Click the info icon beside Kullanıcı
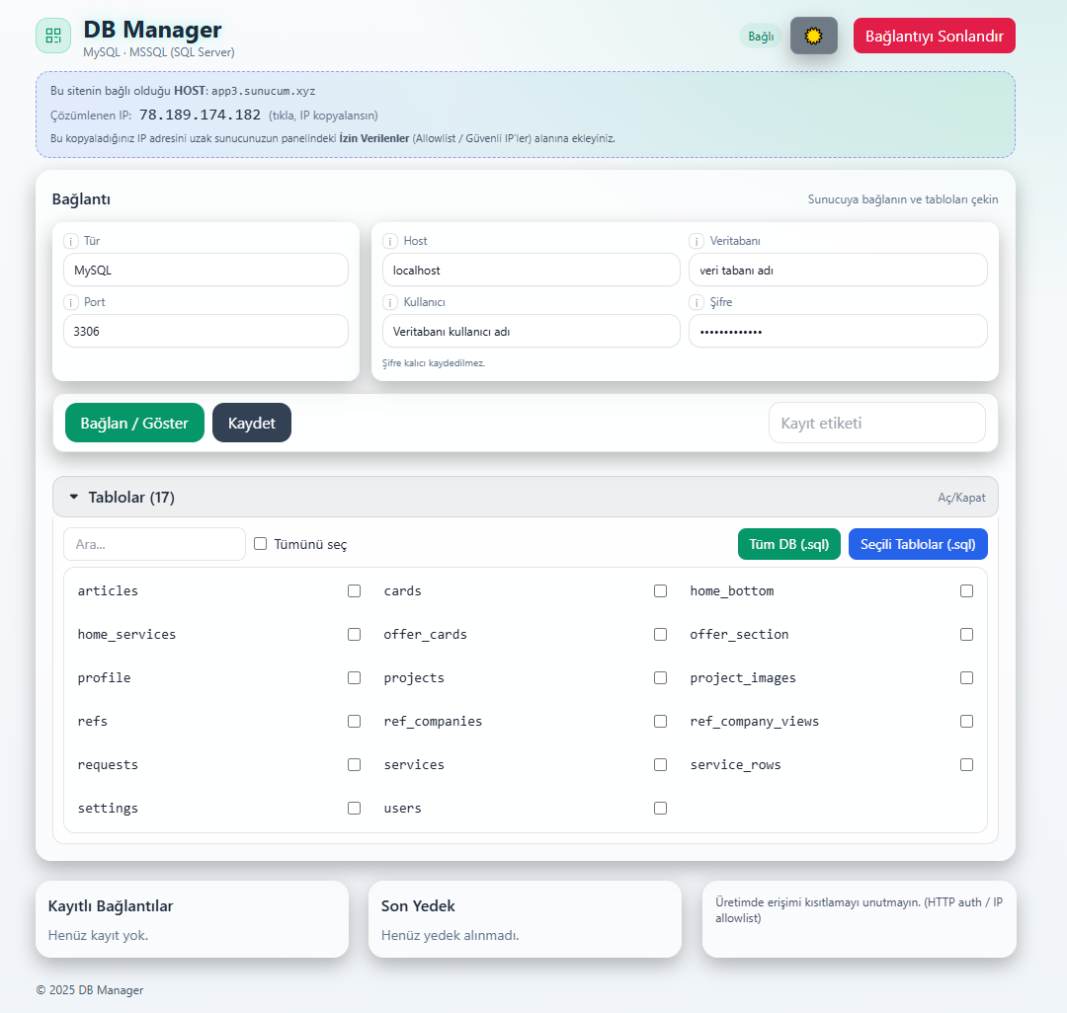 point(390,302)
